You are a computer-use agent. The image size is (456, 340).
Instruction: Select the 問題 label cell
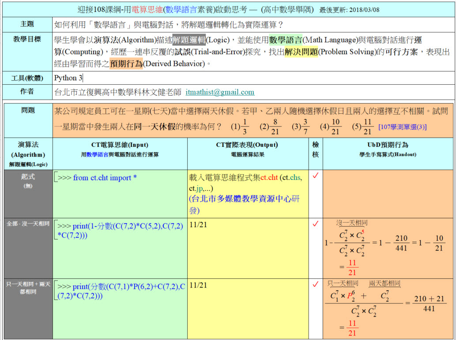click(28, 120)
